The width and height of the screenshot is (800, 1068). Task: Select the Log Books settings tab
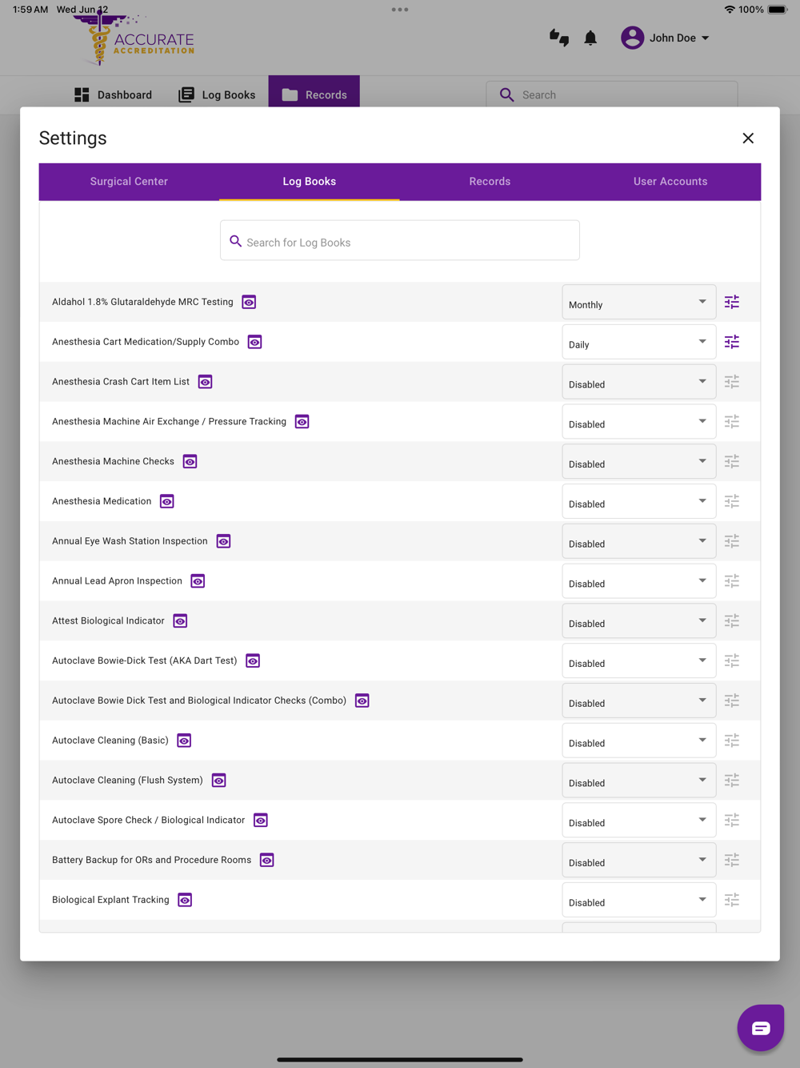point(310,182)
